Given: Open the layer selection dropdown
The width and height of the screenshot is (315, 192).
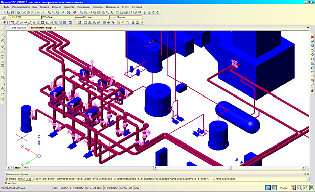Looking at the screenshot, I should (x=24, y=17).
